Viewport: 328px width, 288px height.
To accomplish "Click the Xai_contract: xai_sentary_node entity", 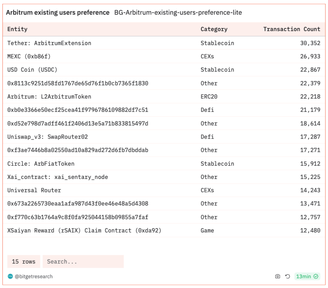I will coord(58,177).
